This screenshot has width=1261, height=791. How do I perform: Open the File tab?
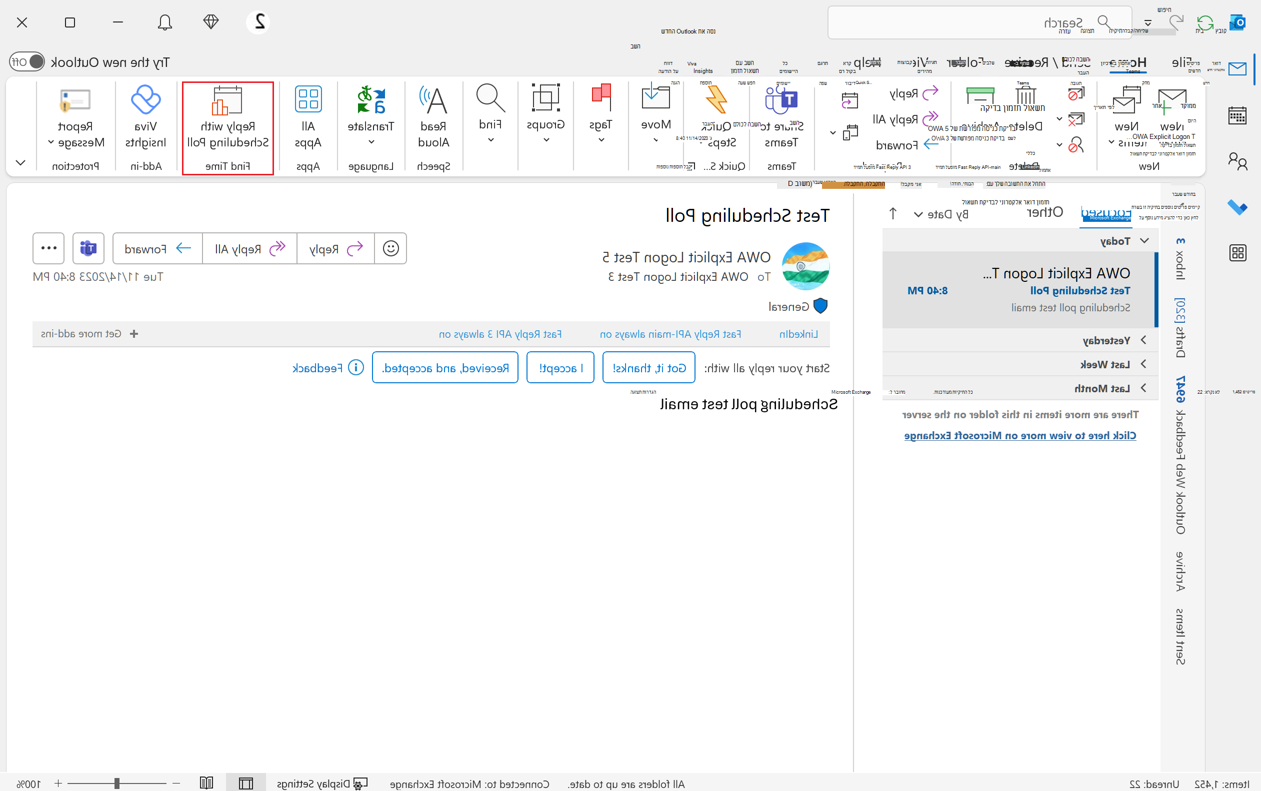click(x=1182, y=62)
